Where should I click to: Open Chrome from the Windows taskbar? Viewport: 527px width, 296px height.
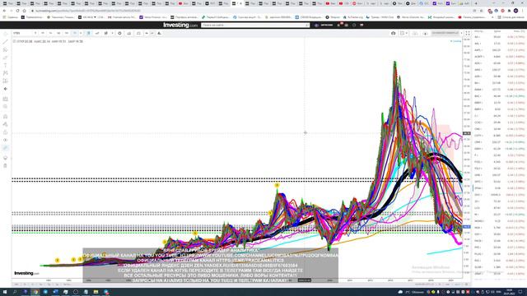pos(35,292)
